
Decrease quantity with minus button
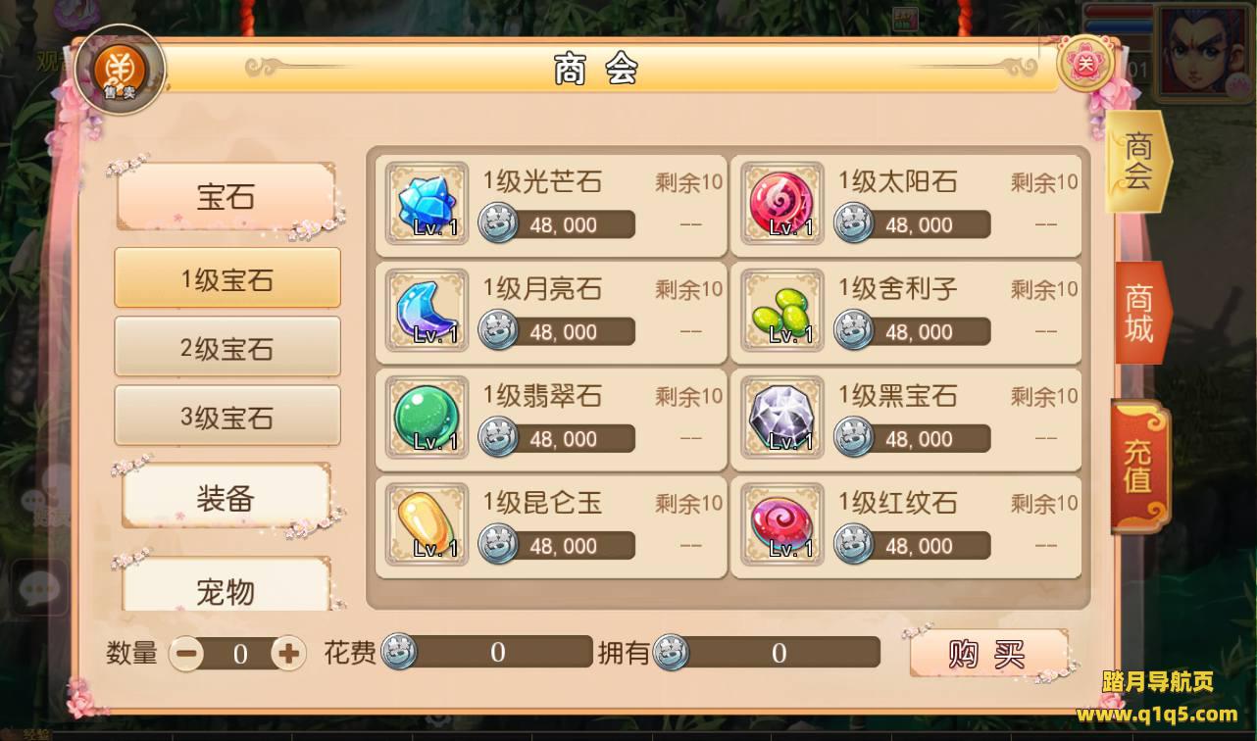point(185,654)
